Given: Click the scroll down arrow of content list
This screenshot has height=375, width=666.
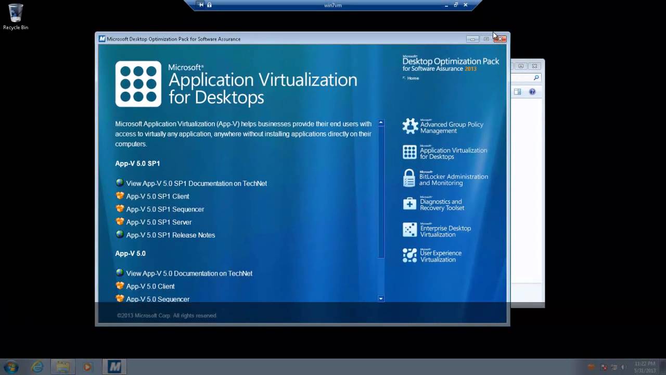Looking at the screenshot, I should [381, 298].
